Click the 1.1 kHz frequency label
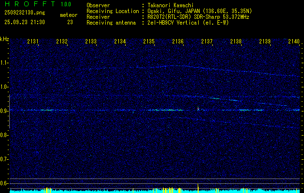 pos(4,63)
